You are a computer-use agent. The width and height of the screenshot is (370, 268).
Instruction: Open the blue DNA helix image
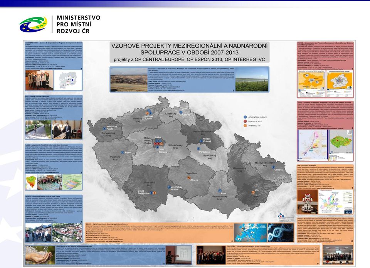(x=281, y=233)
